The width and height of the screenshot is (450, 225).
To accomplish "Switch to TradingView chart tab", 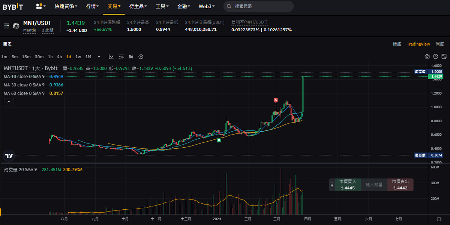I will pyautogui.click(x=418, y=44).
